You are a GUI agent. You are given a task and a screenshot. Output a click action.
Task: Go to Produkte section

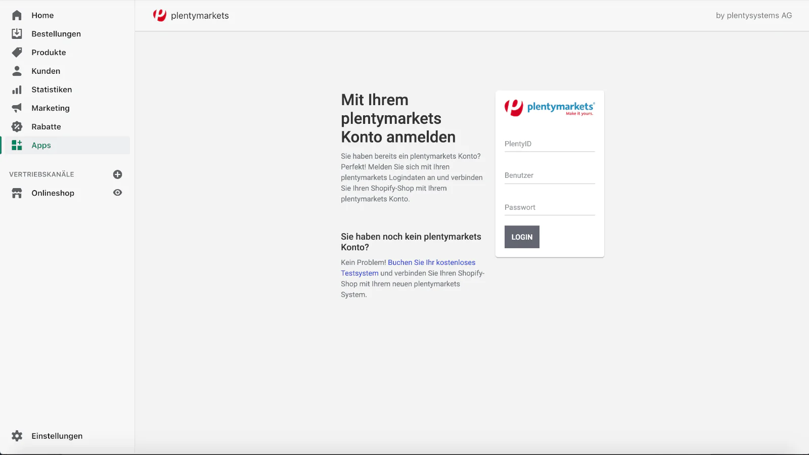click(x=49, y=53)
